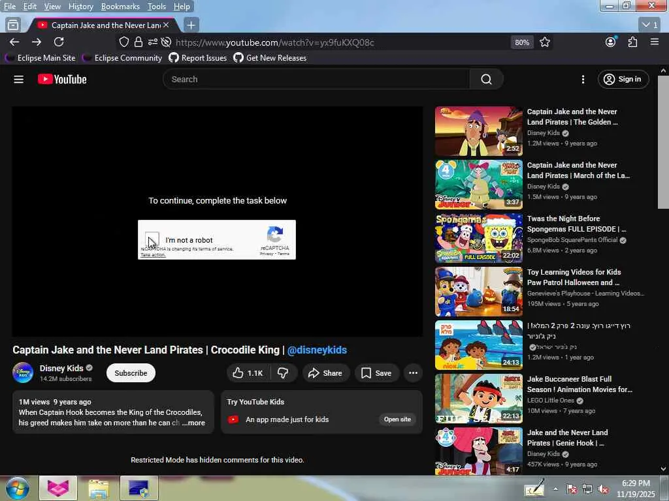Open the @disneykids link in title
Image resolution: width=669 pixels, height=501 pixels.
(x=317, y=350)
